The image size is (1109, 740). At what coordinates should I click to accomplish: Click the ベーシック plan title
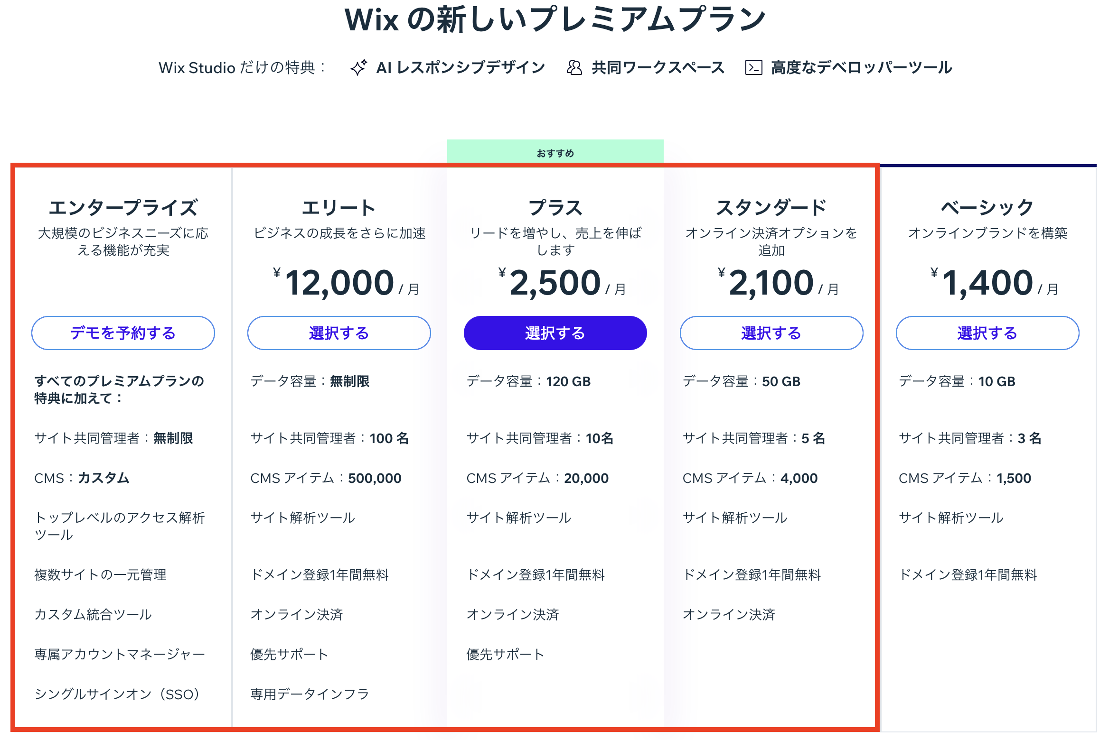coord(987,208)
